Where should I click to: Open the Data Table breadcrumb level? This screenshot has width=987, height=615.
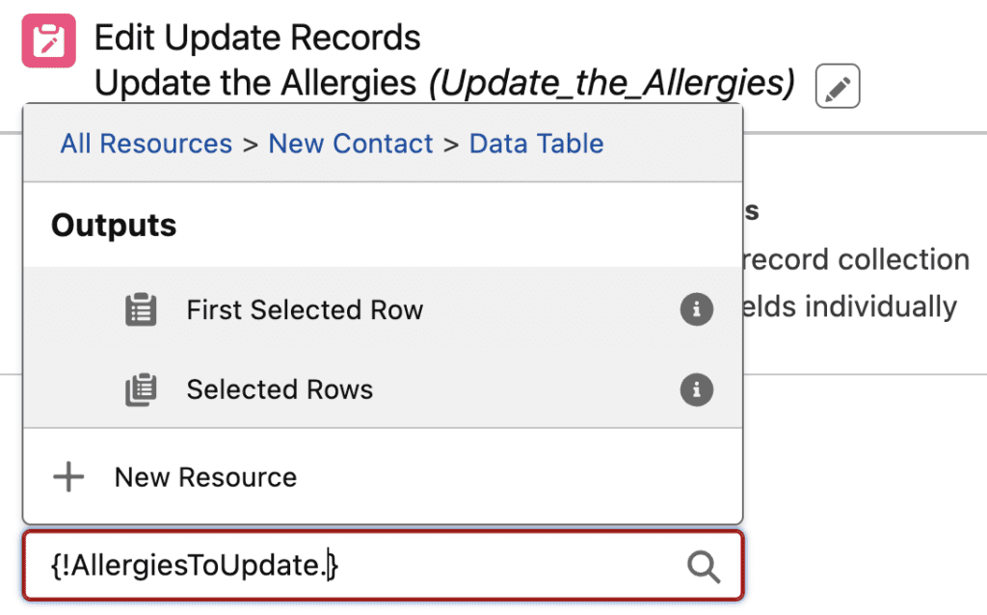point(536,144)
